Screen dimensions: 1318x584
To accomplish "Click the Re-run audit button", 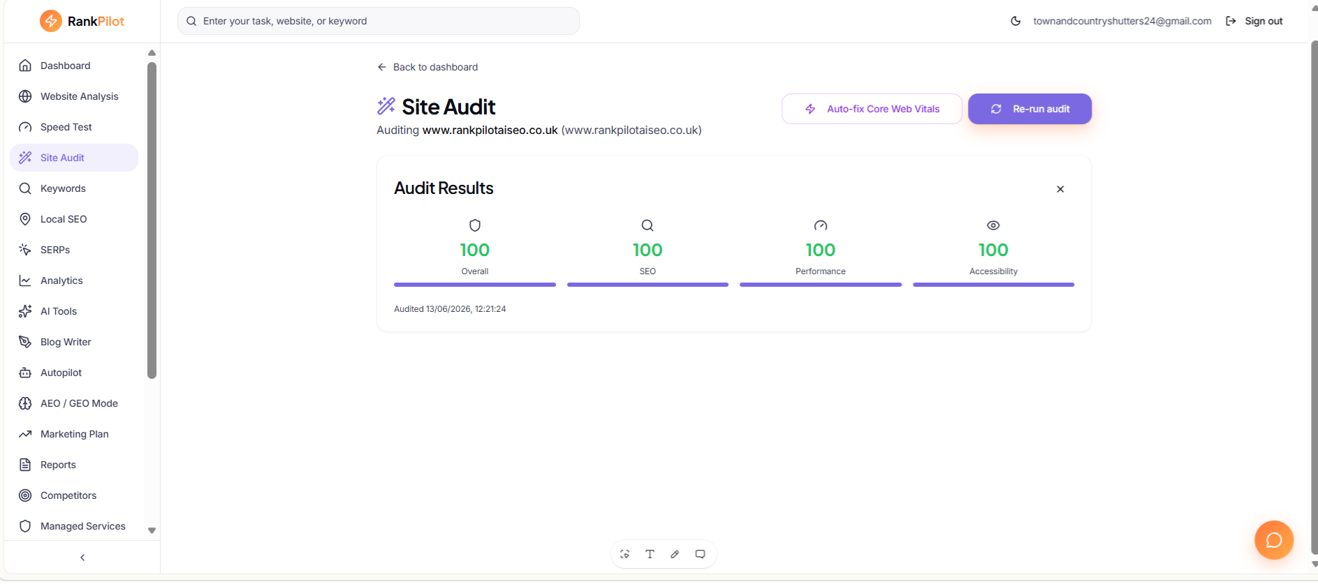I will tap(1030, 109).
